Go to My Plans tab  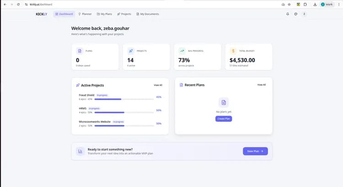pos(104,14)
